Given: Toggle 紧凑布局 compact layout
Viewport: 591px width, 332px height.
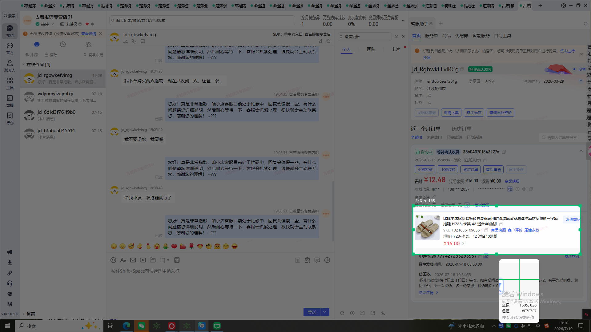Looking at the screenshot, I should click(x=93, y=55).
